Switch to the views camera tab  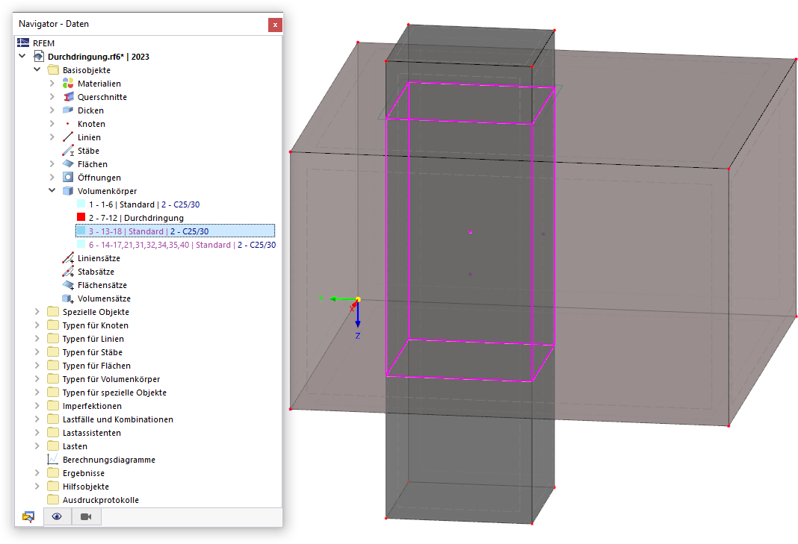click(86, 516)
